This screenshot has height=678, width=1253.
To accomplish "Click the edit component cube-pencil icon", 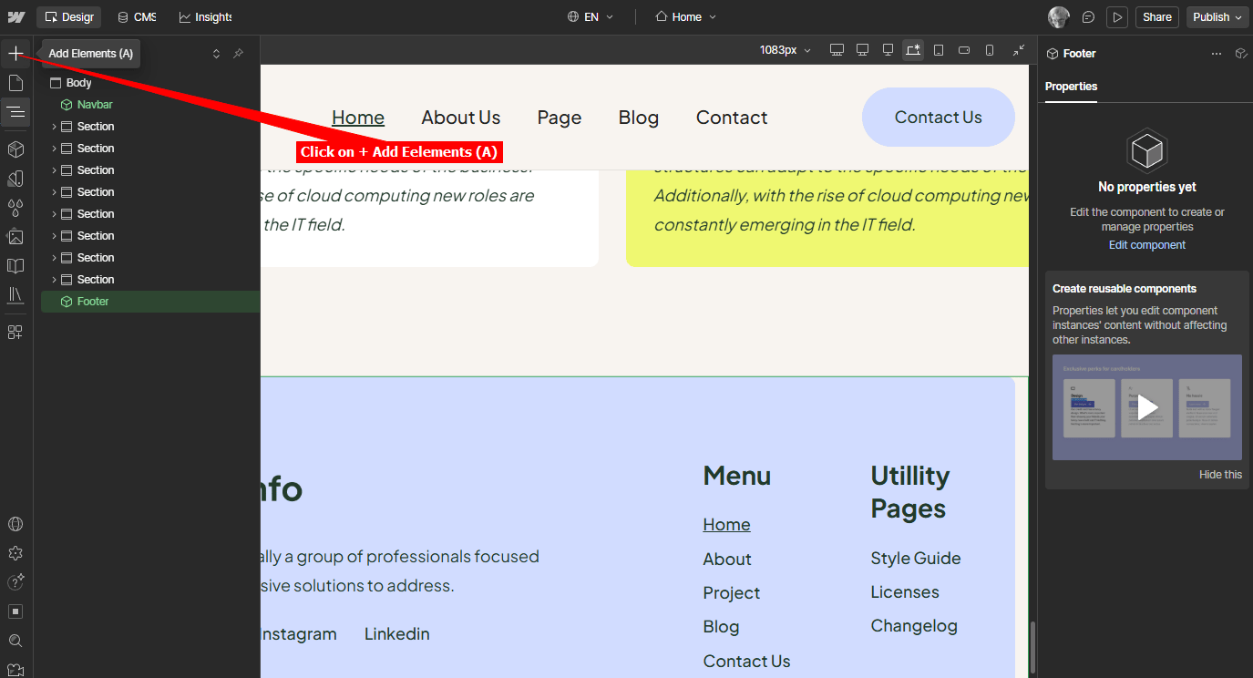I will point(1240,54).
